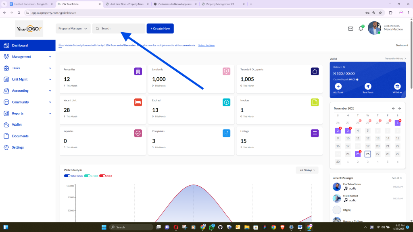Click the Send Funds wallet icon
413x232 pixels.
368,86
